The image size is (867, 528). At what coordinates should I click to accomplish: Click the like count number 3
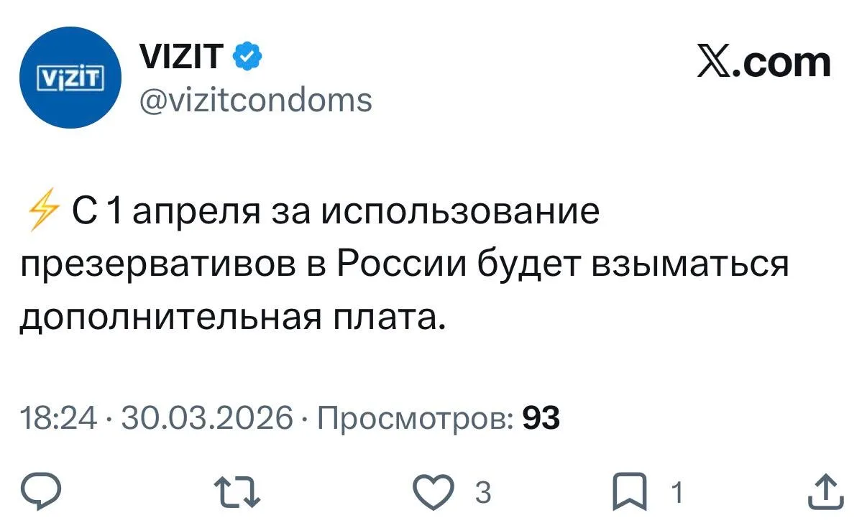483,494
